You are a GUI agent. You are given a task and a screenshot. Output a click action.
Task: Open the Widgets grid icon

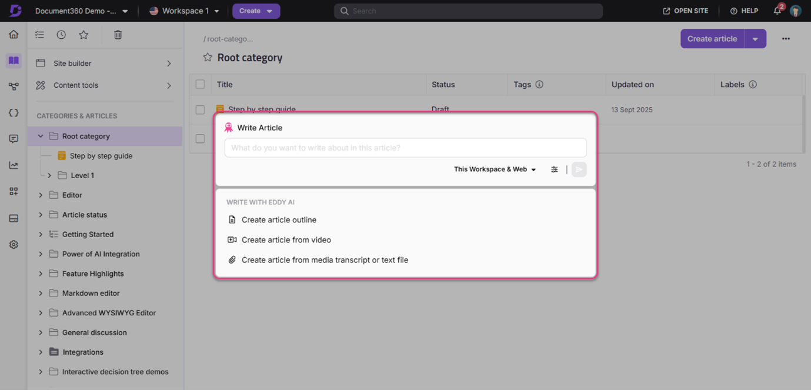point(14,191)
